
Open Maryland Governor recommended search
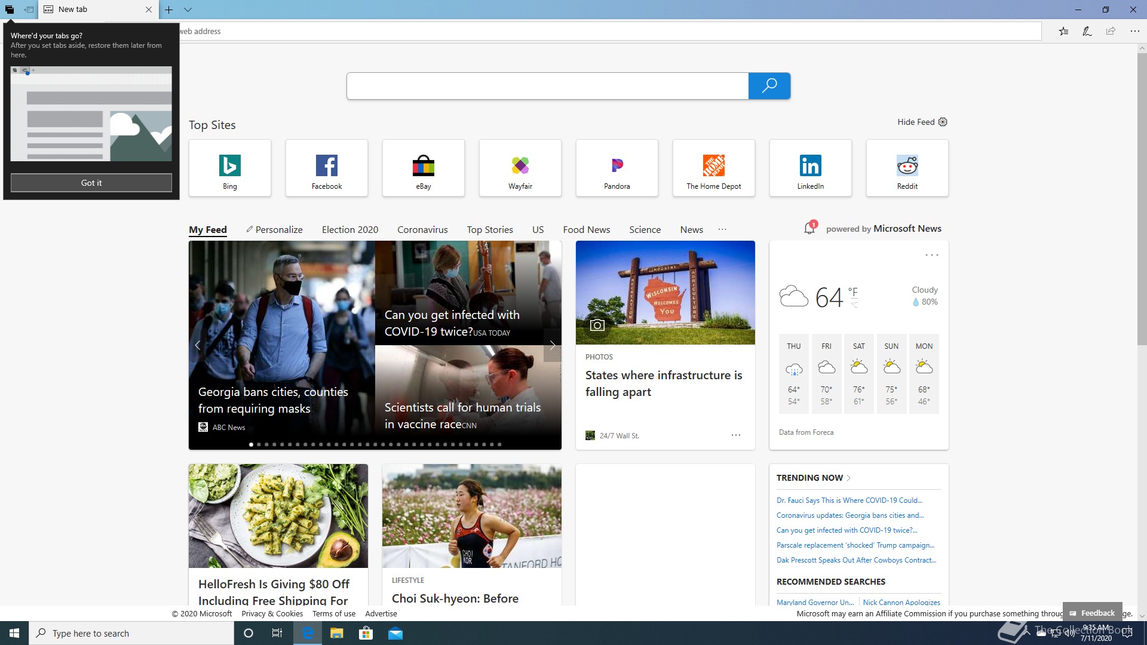pos(815,602)
